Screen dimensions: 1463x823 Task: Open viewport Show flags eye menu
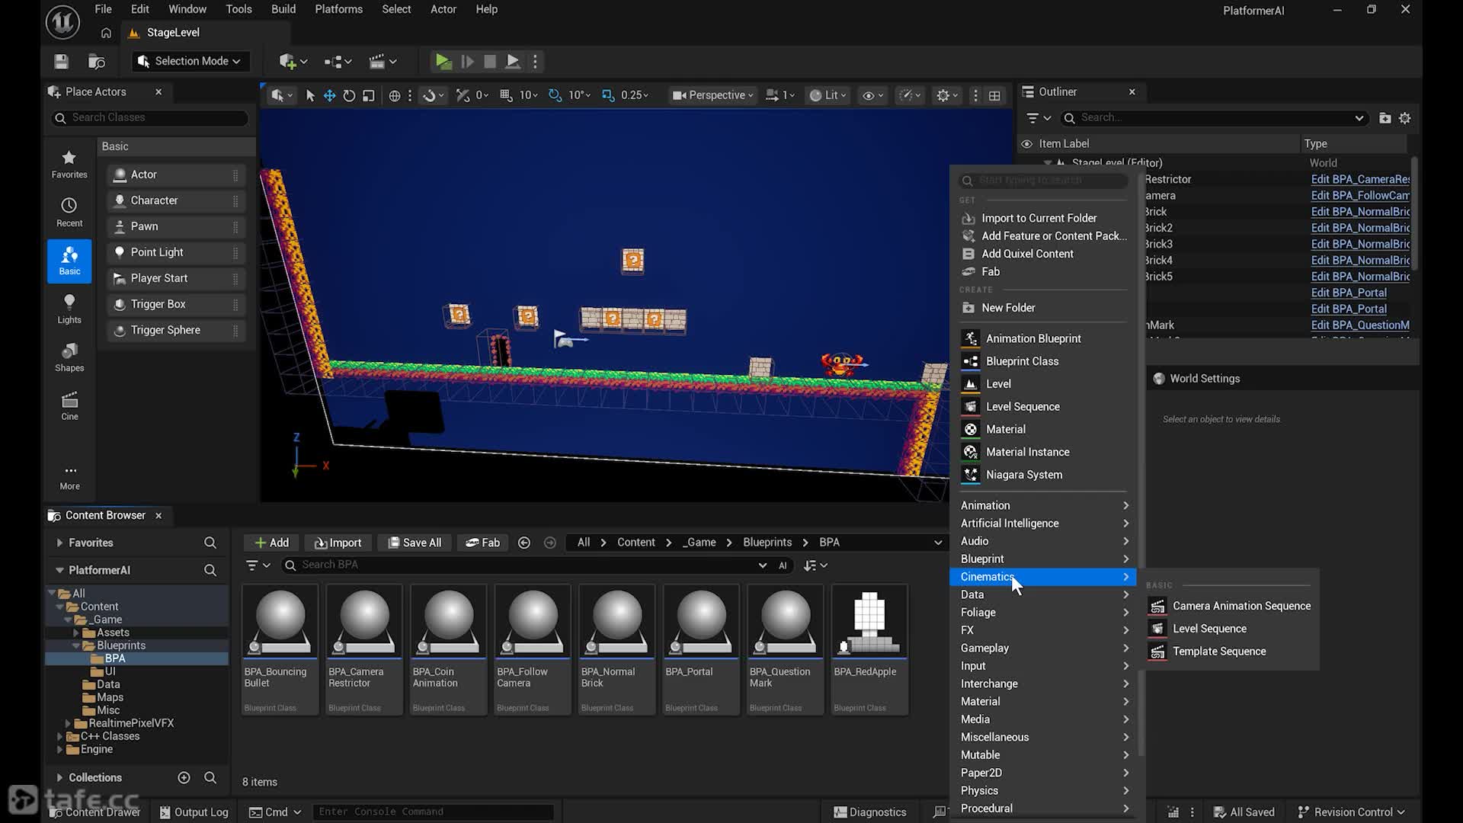[872, 95]
